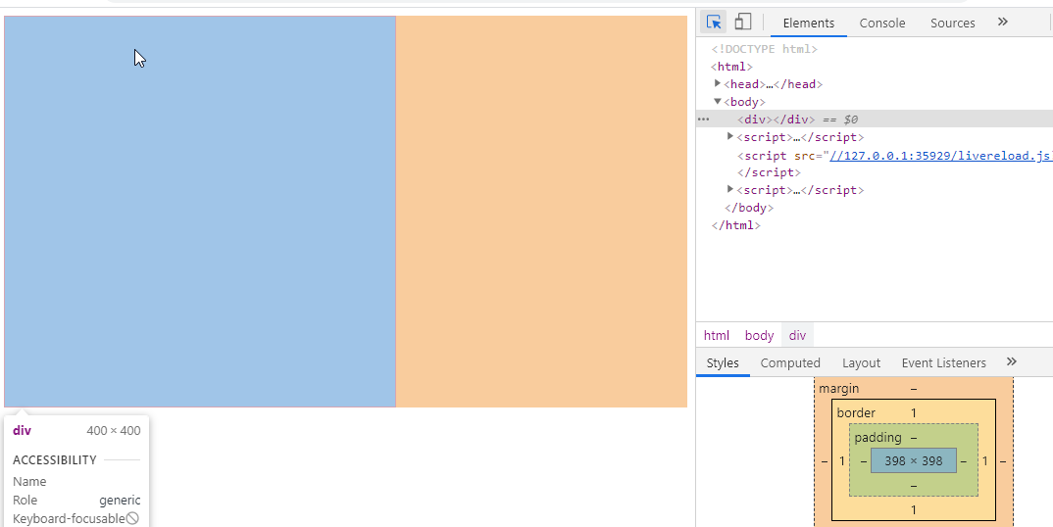Activate the inspect element picker icon

(x=714, y=23)
